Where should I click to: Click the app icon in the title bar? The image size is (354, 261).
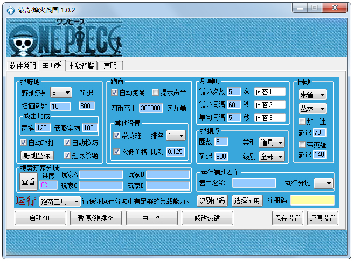(x=11, y=10)
